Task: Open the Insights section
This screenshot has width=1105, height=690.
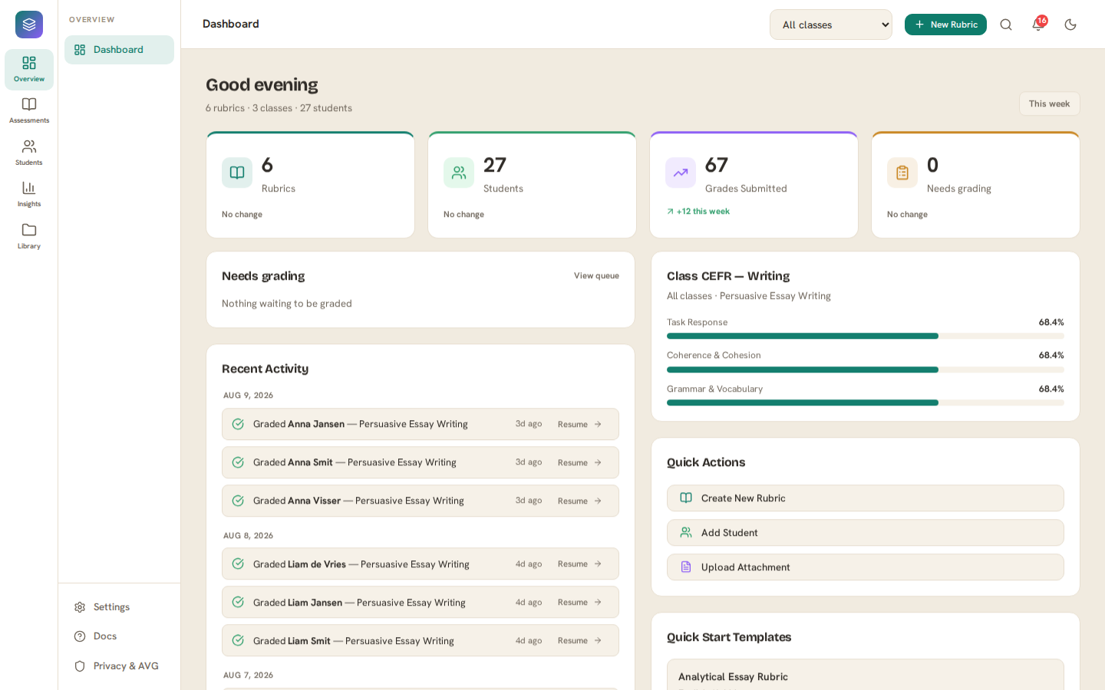Action: point(29,195)
